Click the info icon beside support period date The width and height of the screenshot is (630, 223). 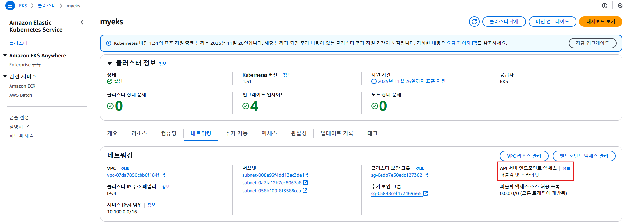pos(374,81)
